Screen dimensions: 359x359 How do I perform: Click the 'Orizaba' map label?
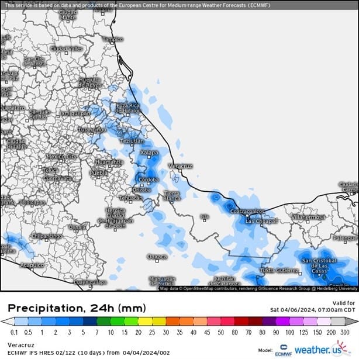(x=141, y=190)
